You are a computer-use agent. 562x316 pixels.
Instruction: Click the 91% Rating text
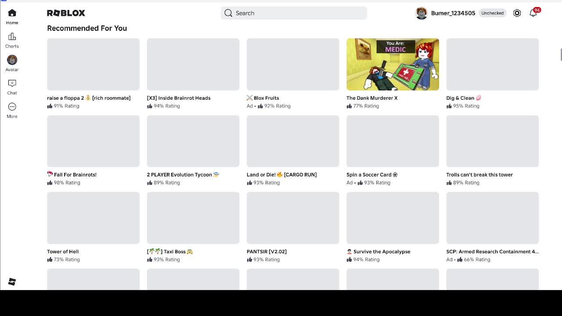coord(66,106)
